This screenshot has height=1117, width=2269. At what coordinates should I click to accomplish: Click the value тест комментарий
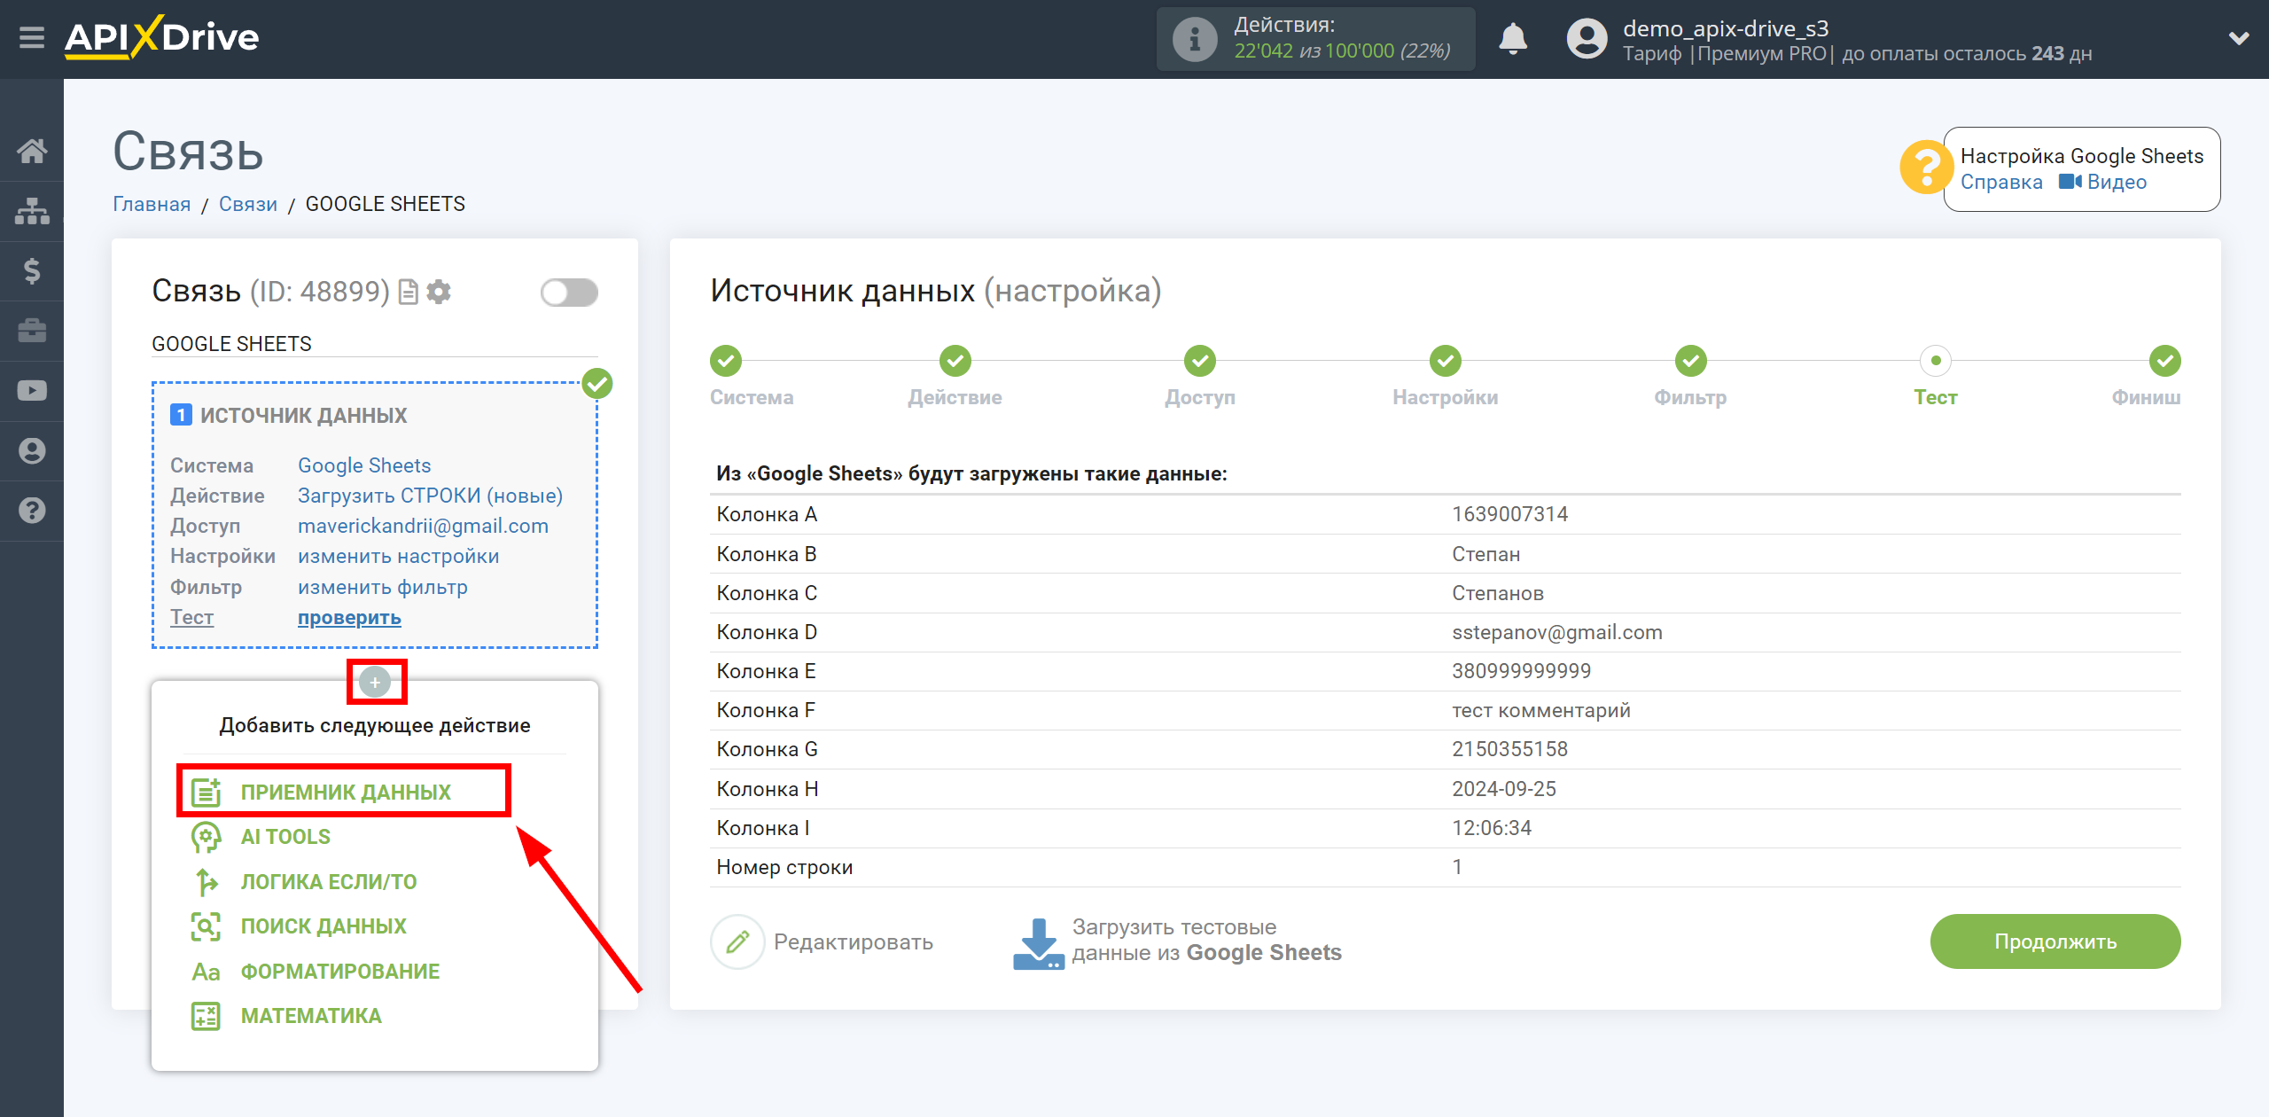pyautogui.click(x=1540, y=710)
